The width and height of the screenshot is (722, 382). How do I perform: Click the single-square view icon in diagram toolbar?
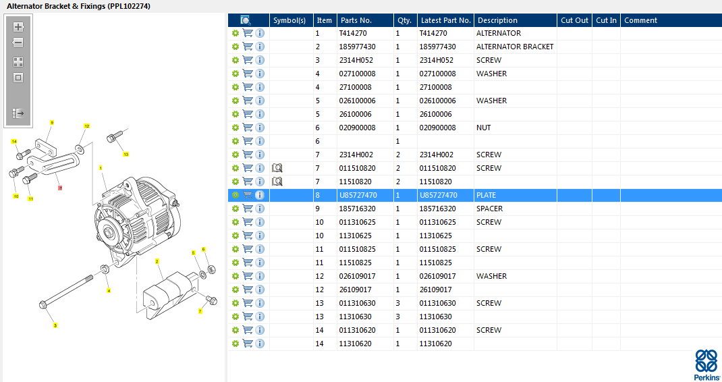(18, 77)
